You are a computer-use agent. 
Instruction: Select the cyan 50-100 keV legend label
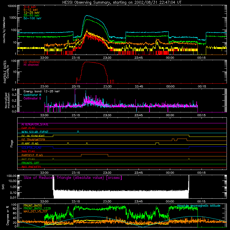(x=32, y=18)
